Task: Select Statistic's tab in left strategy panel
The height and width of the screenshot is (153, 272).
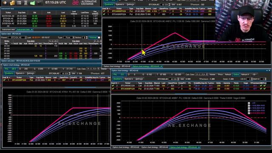Action: (x=20, y=74)
